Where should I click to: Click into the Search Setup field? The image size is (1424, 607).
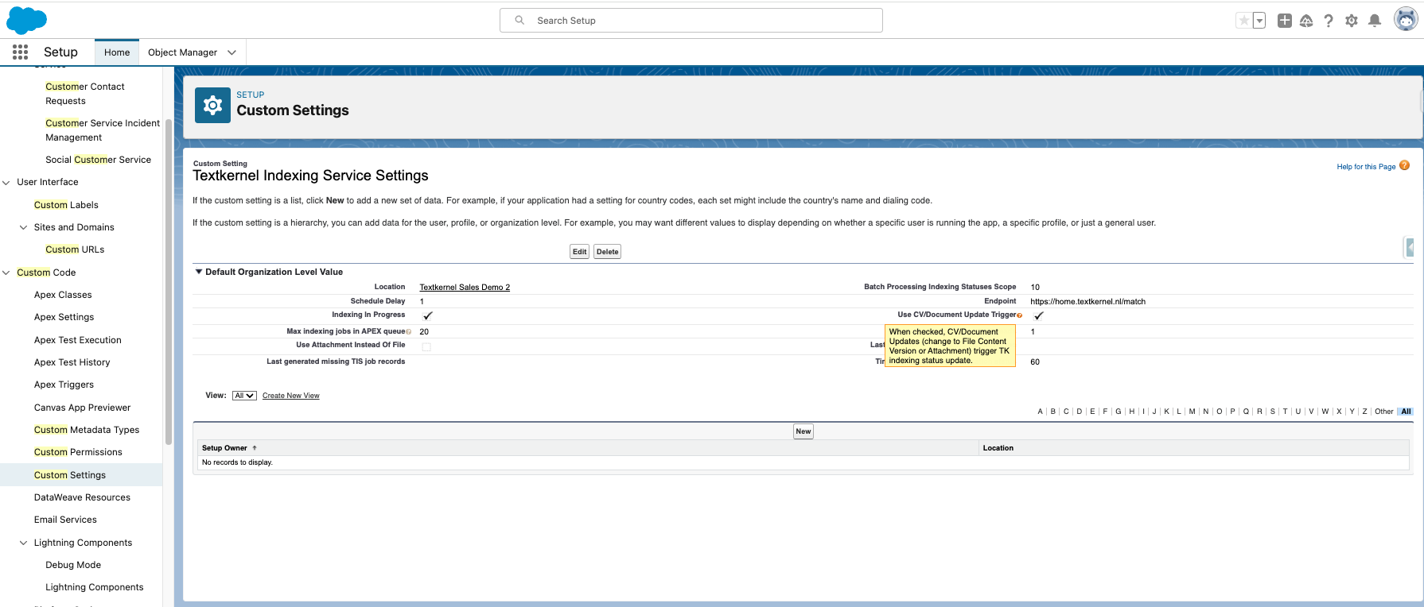pyautogui.click(x=691, y=21)
